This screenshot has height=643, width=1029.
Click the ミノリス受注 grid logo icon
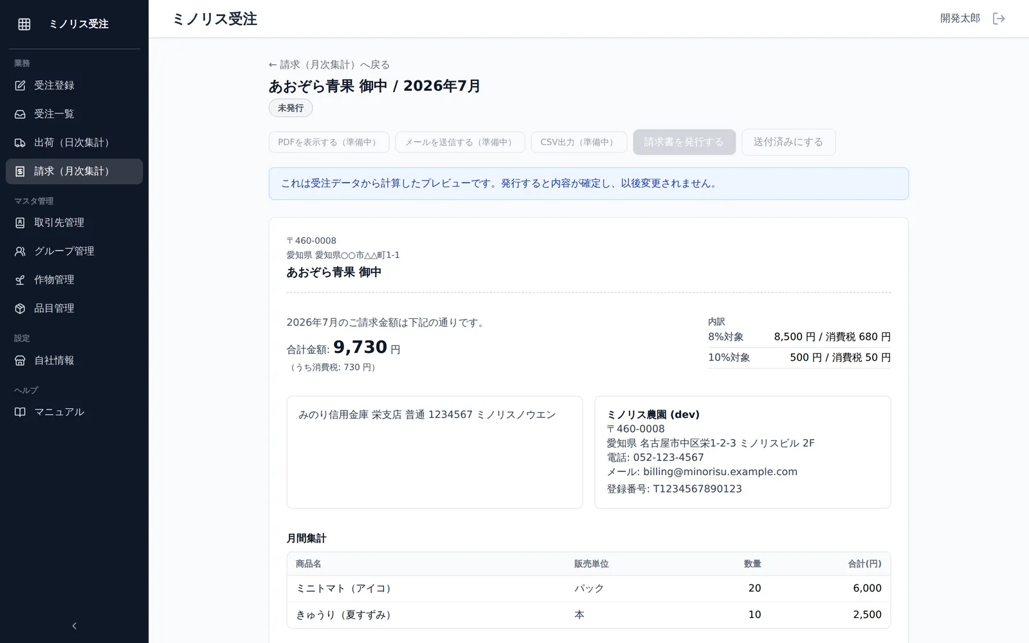coord(24,24)
